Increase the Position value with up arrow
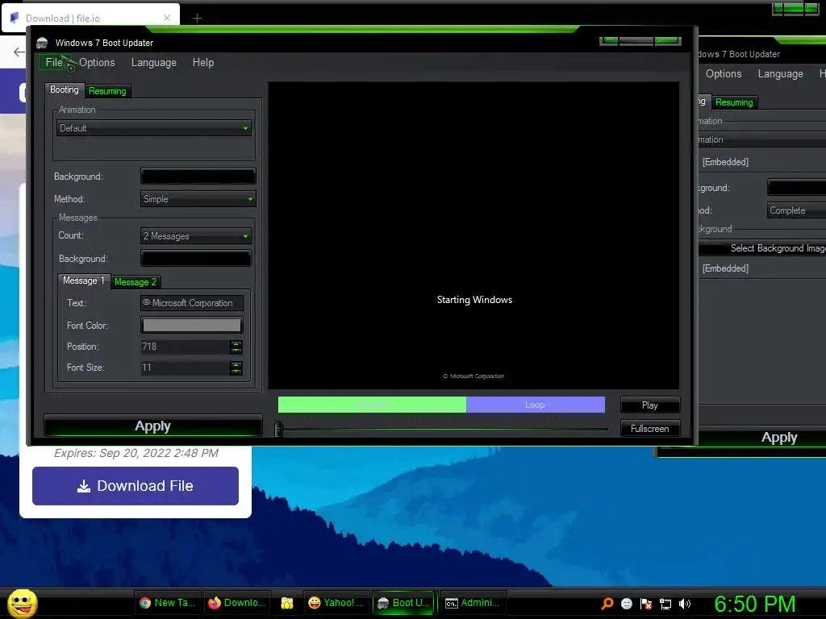The height and width of the screenshot is (619, 826). 236,343
